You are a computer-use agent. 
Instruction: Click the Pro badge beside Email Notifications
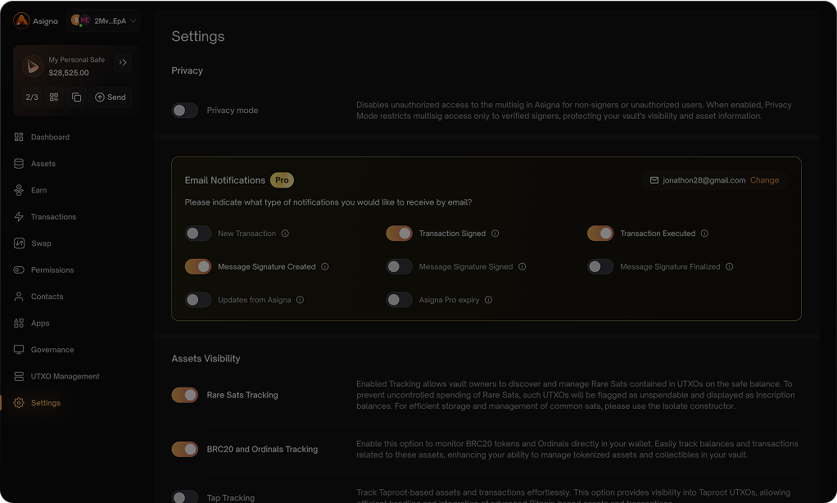282,180
